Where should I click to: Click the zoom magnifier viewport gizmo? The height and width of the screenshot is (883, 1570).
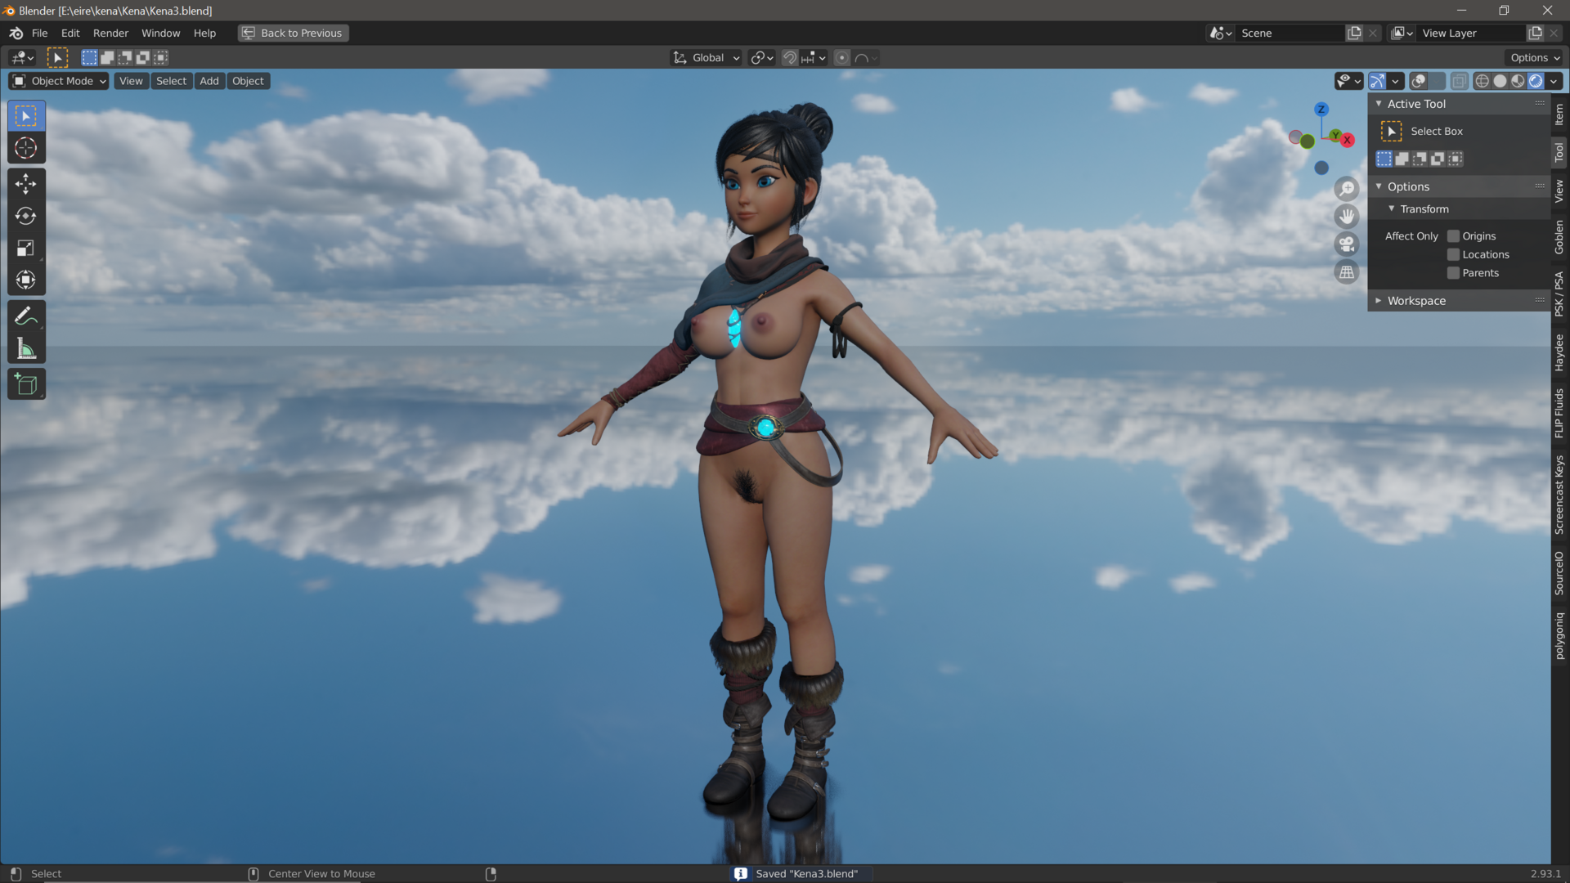coord(1347,189)
